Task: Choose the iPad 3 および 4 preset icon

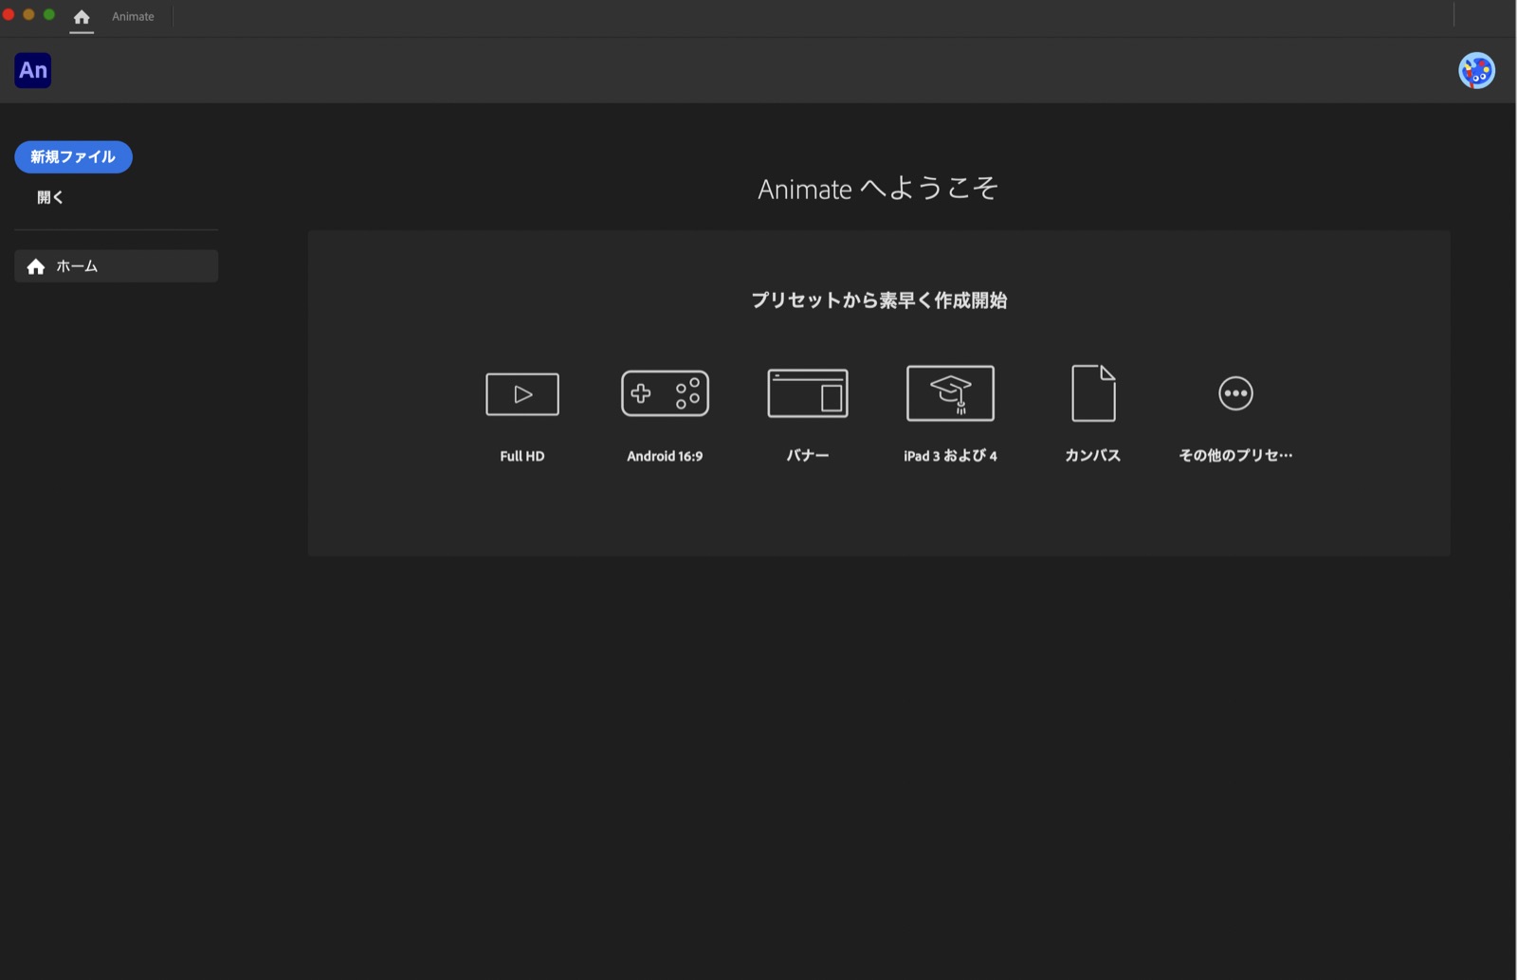Action: coord(950,393)
